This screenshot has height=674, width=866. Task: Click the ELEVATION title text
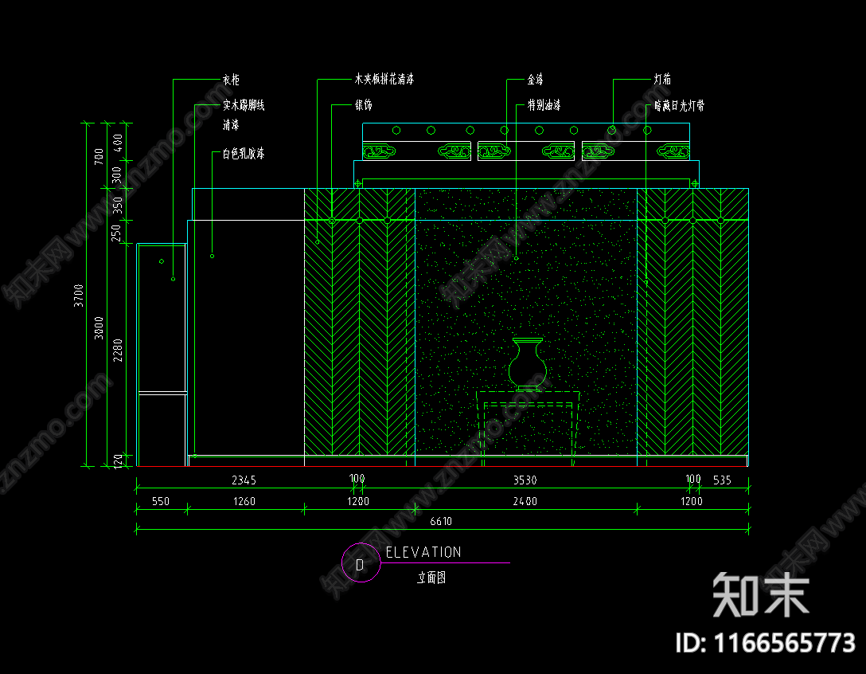(x=423, y=552)
